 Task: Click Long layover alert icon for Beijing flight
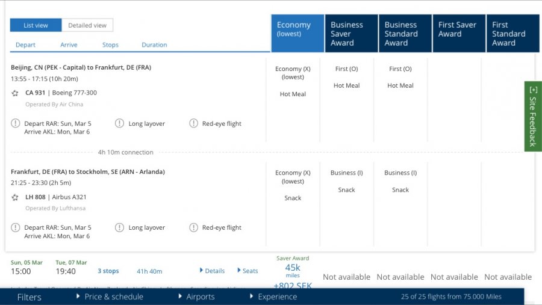coord(119,123)
